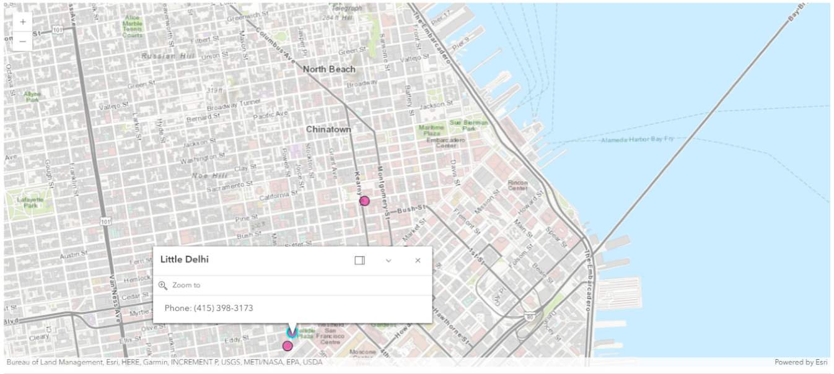Dock the Little Delhi popup
Screen dimensions: 834x374
359,261
